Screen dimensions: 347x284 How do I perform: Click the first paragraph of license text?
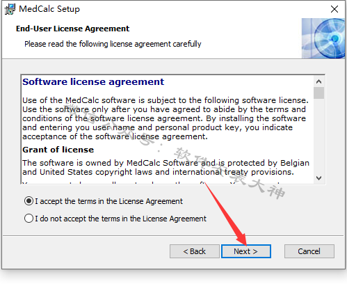(166, 118)
